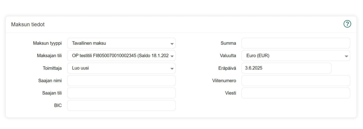Open the Maksun tyyppi dropdown
Viewport: 363px width, 129px height.
(x=121, y=43)
